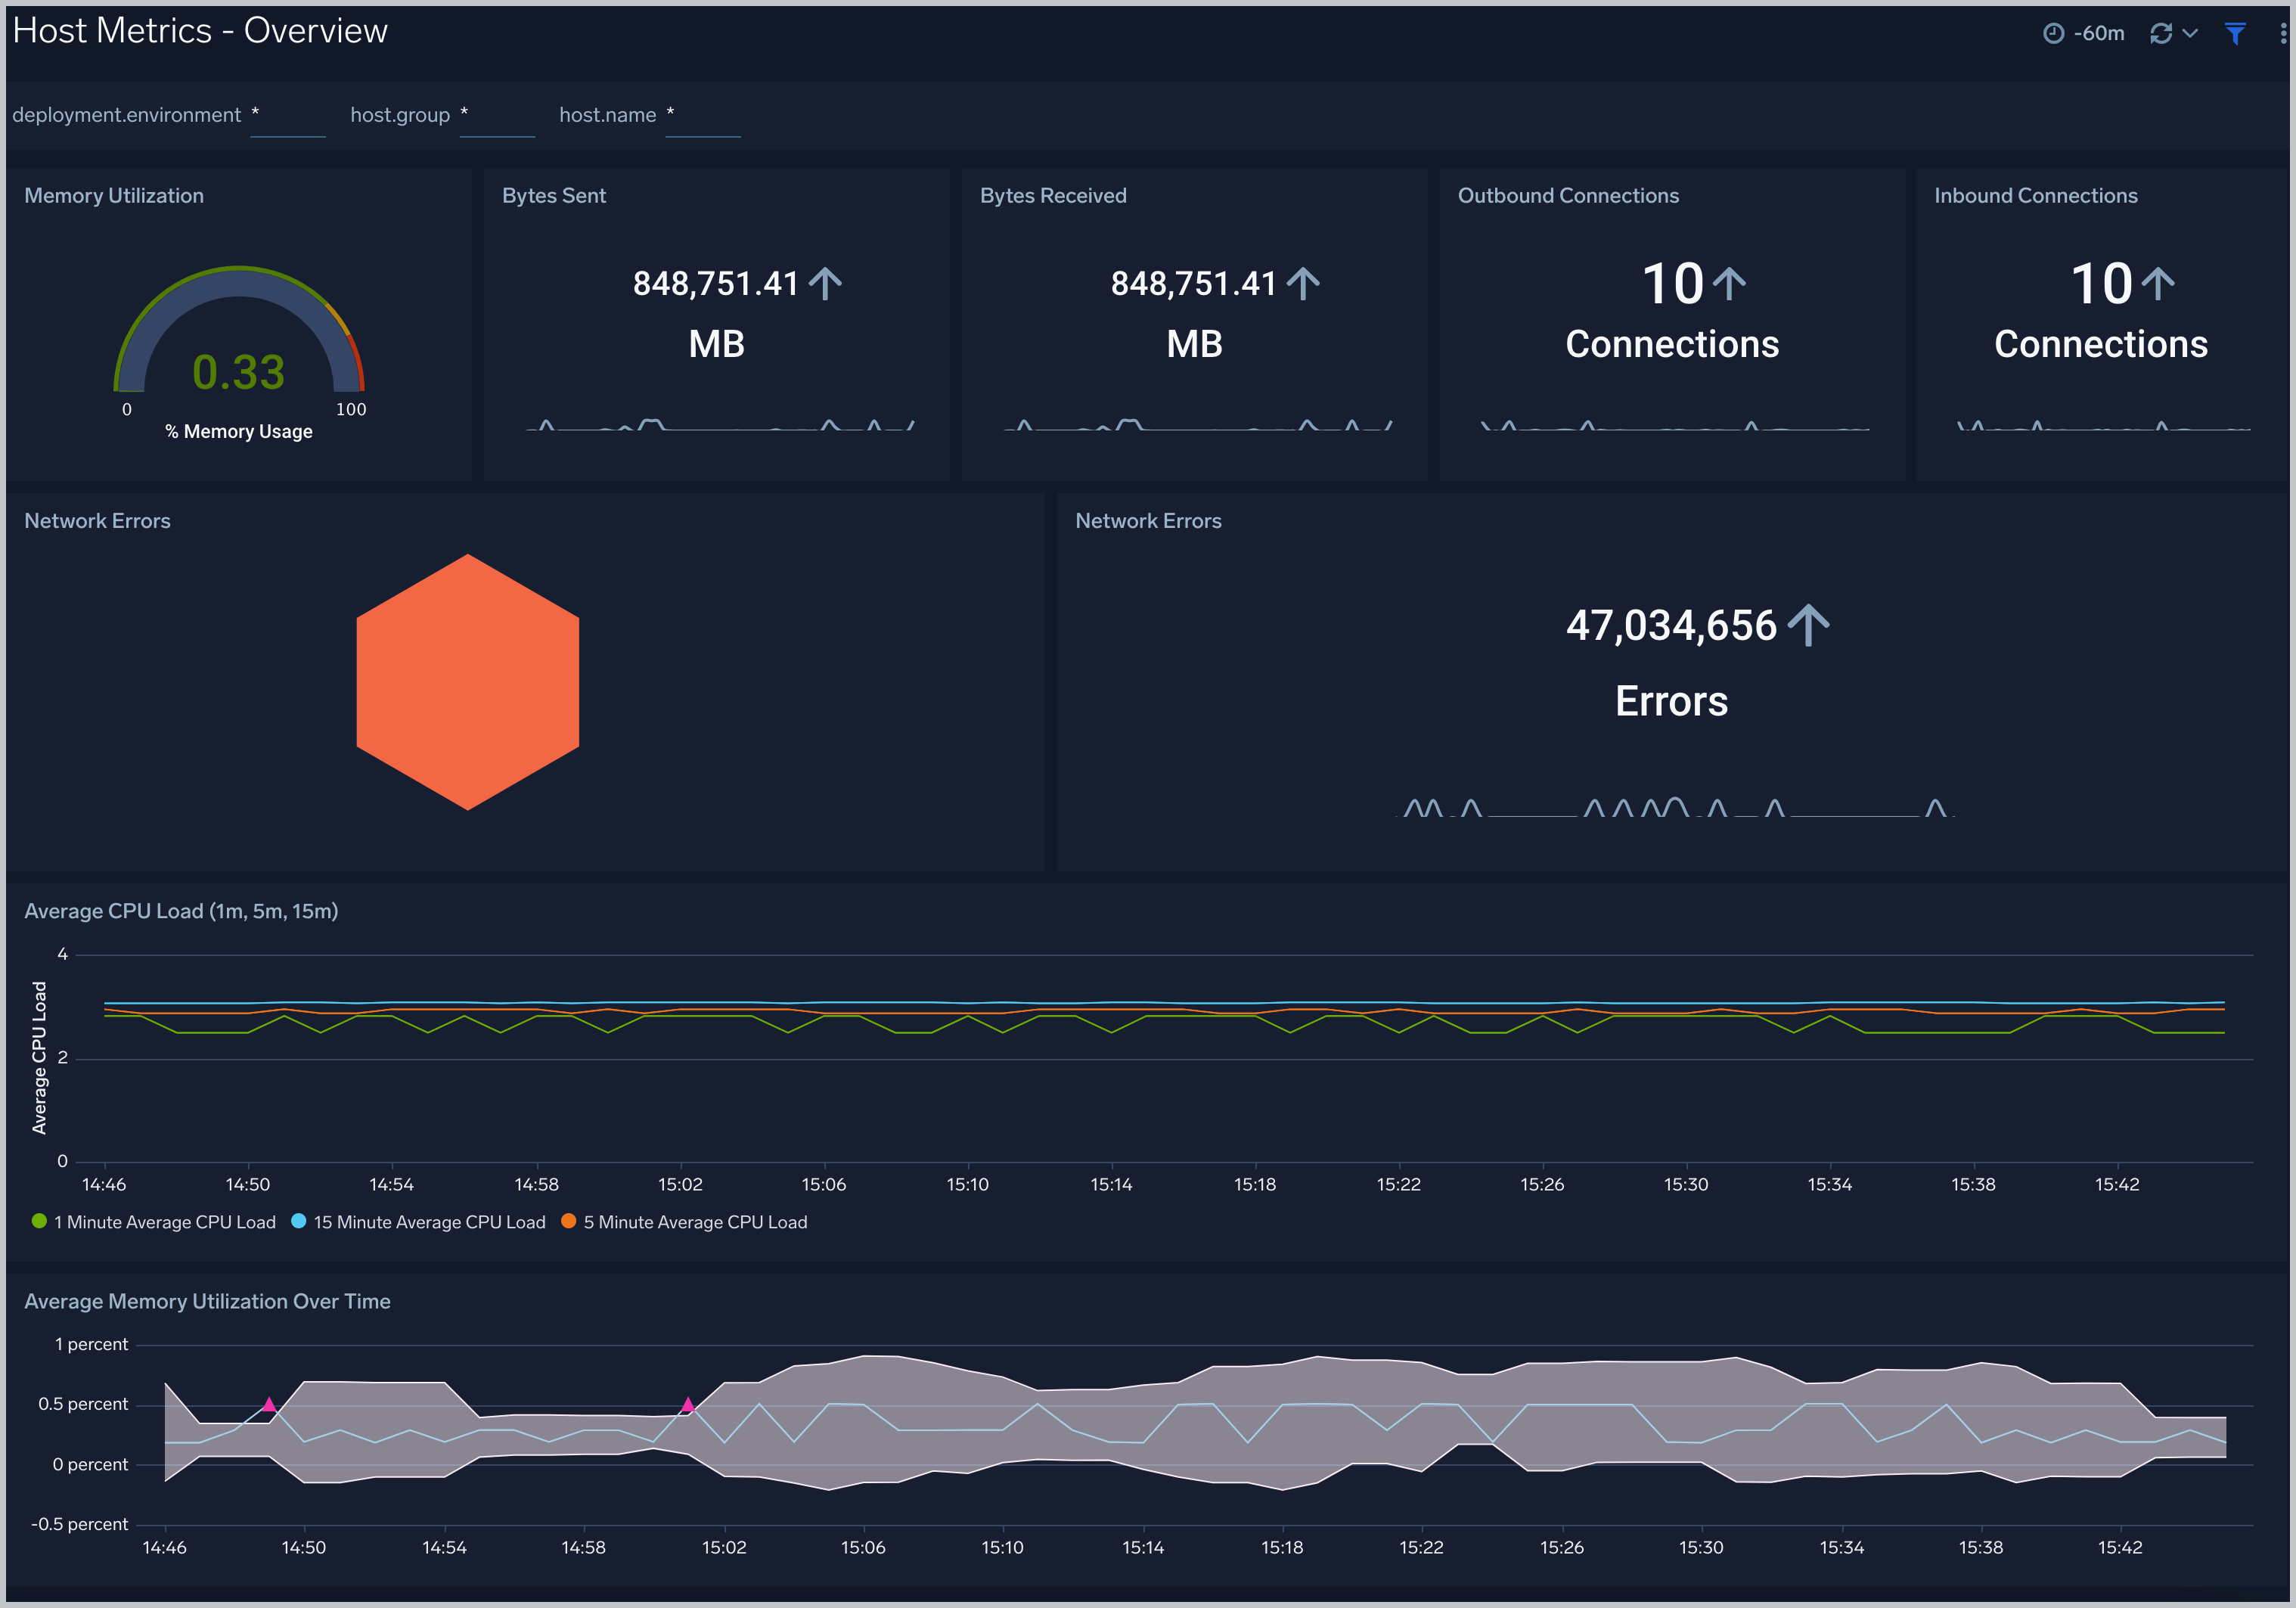Select the Memory Utilization panel title
The height and width of the screenshot is (1608, 2296).
click(x=114, y=196)
